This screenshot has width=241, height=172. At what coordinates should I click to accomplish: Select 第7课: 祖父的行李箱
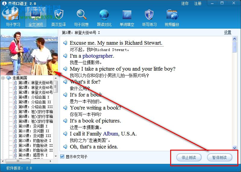point(36,112)
